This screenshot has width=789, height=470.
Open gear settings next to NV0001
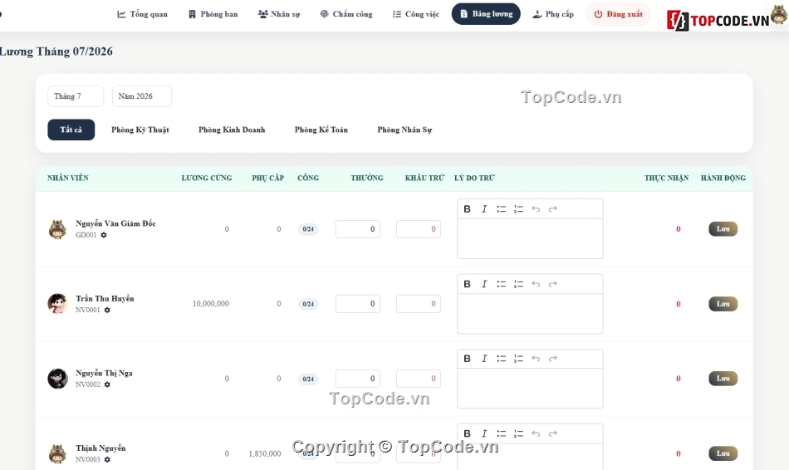coord(107,310)
